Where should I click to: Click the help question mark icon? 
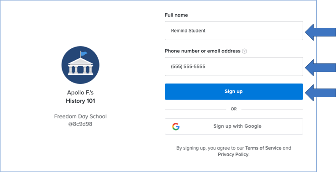point(244,51)
